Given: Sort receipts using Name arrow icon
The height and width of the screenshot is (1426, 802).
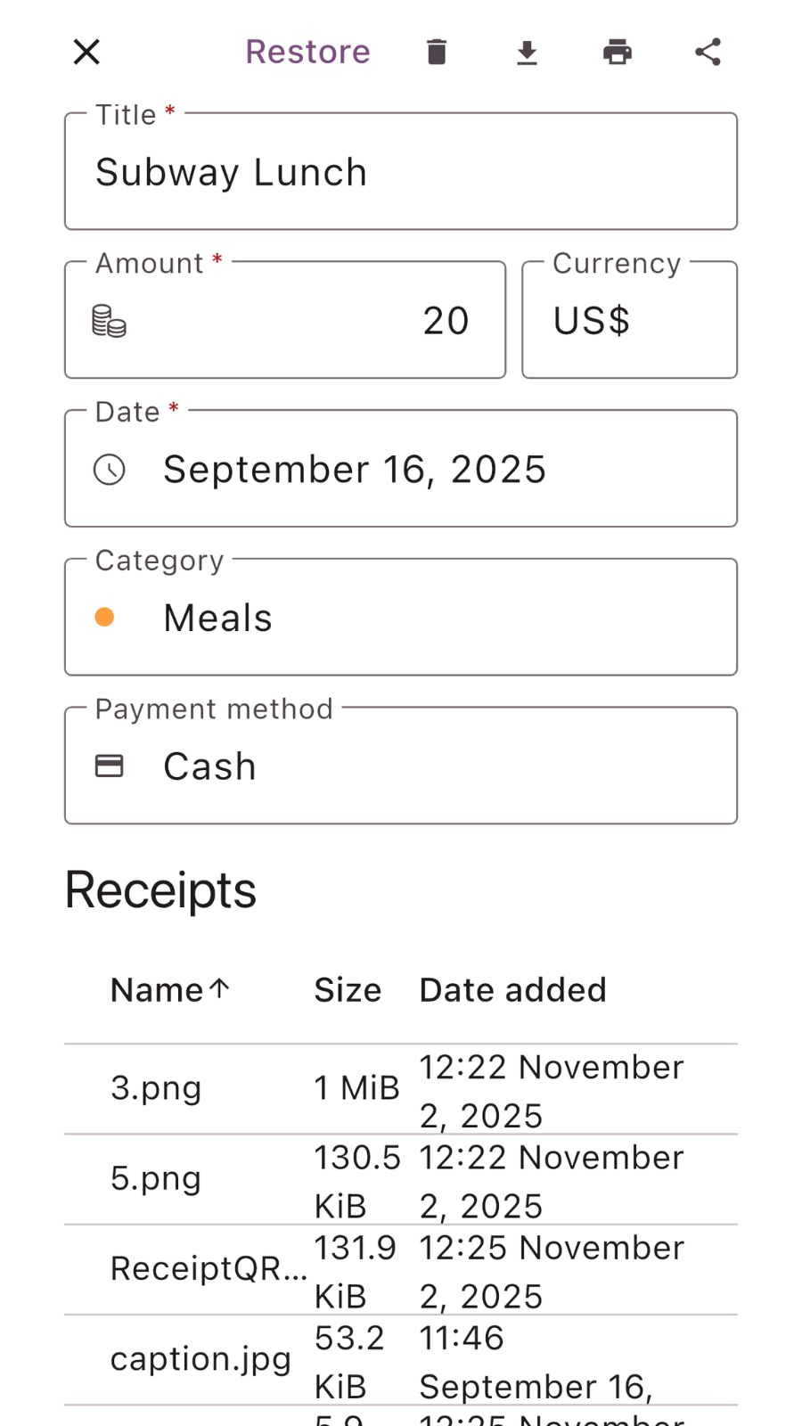Looking at the screenshot, I should (x=220, y=988).
